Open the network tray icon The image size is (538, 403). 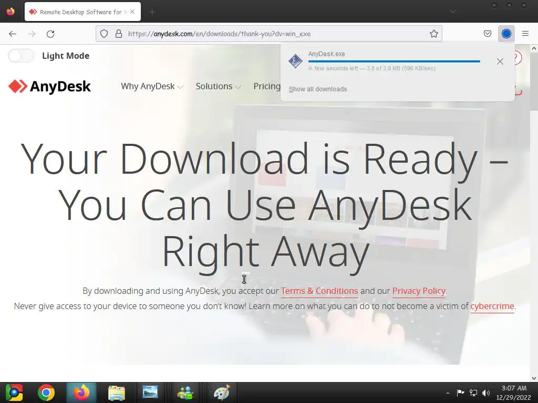click(473, 393)
